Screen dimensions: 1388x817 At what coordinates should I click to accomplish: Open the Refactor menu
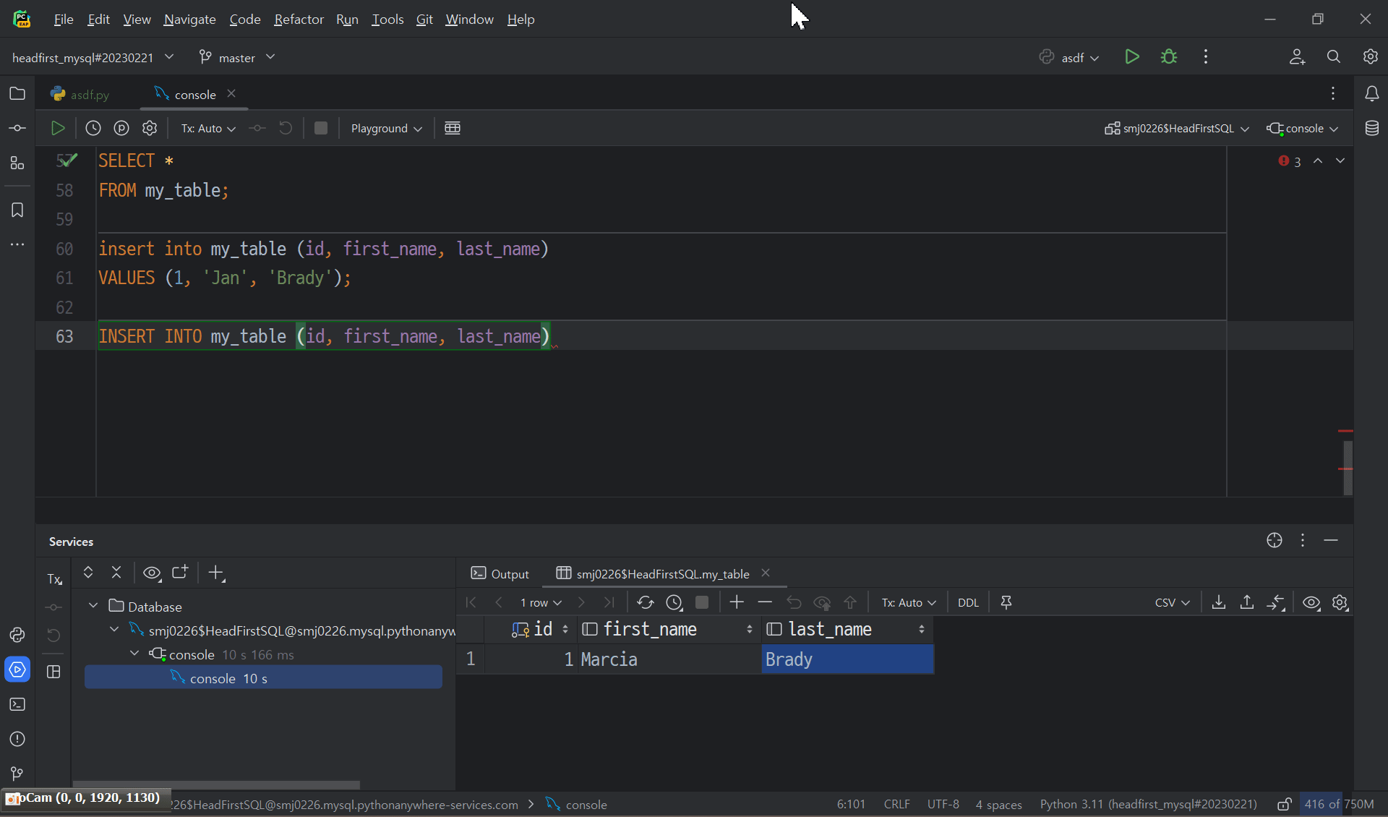coord(299,20)
